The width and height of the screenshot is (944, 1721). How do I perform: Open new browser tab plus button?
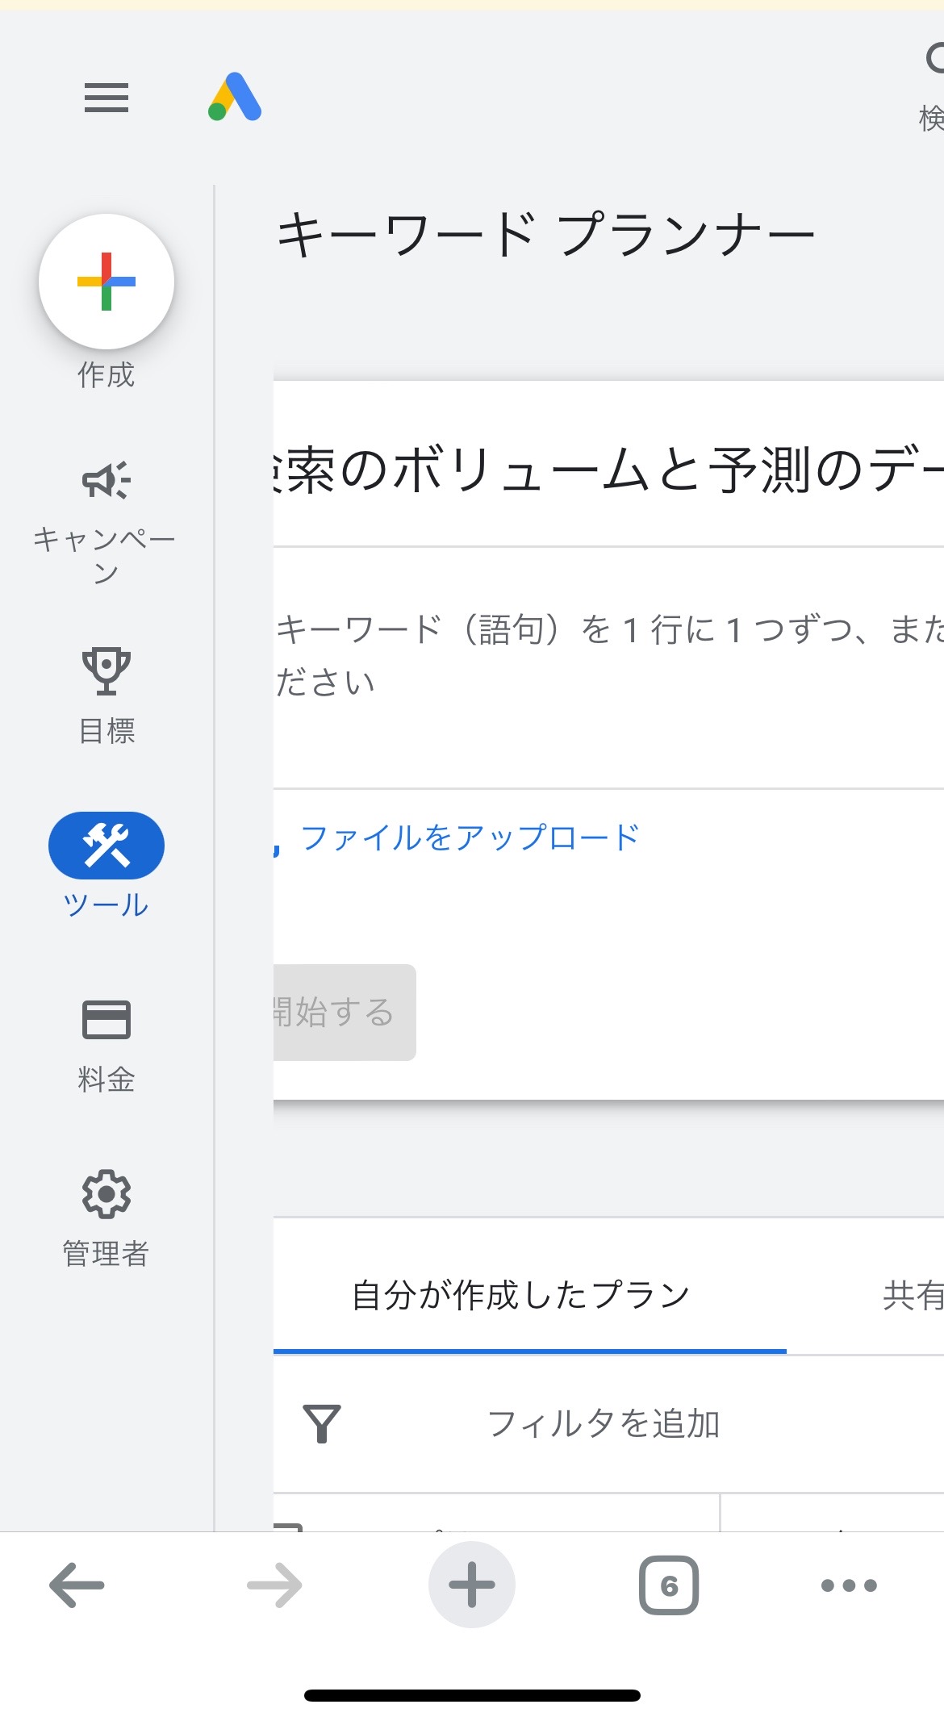(472, 1585)
